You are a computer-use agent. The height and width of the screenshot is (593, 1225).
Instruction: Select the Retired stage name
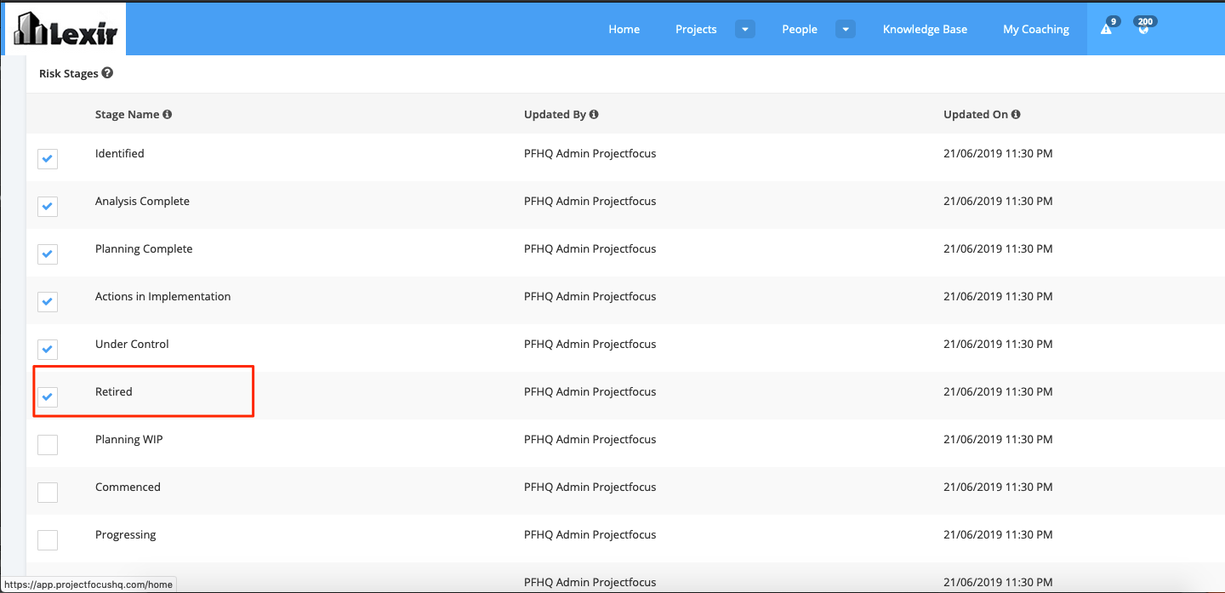(114, 391)
